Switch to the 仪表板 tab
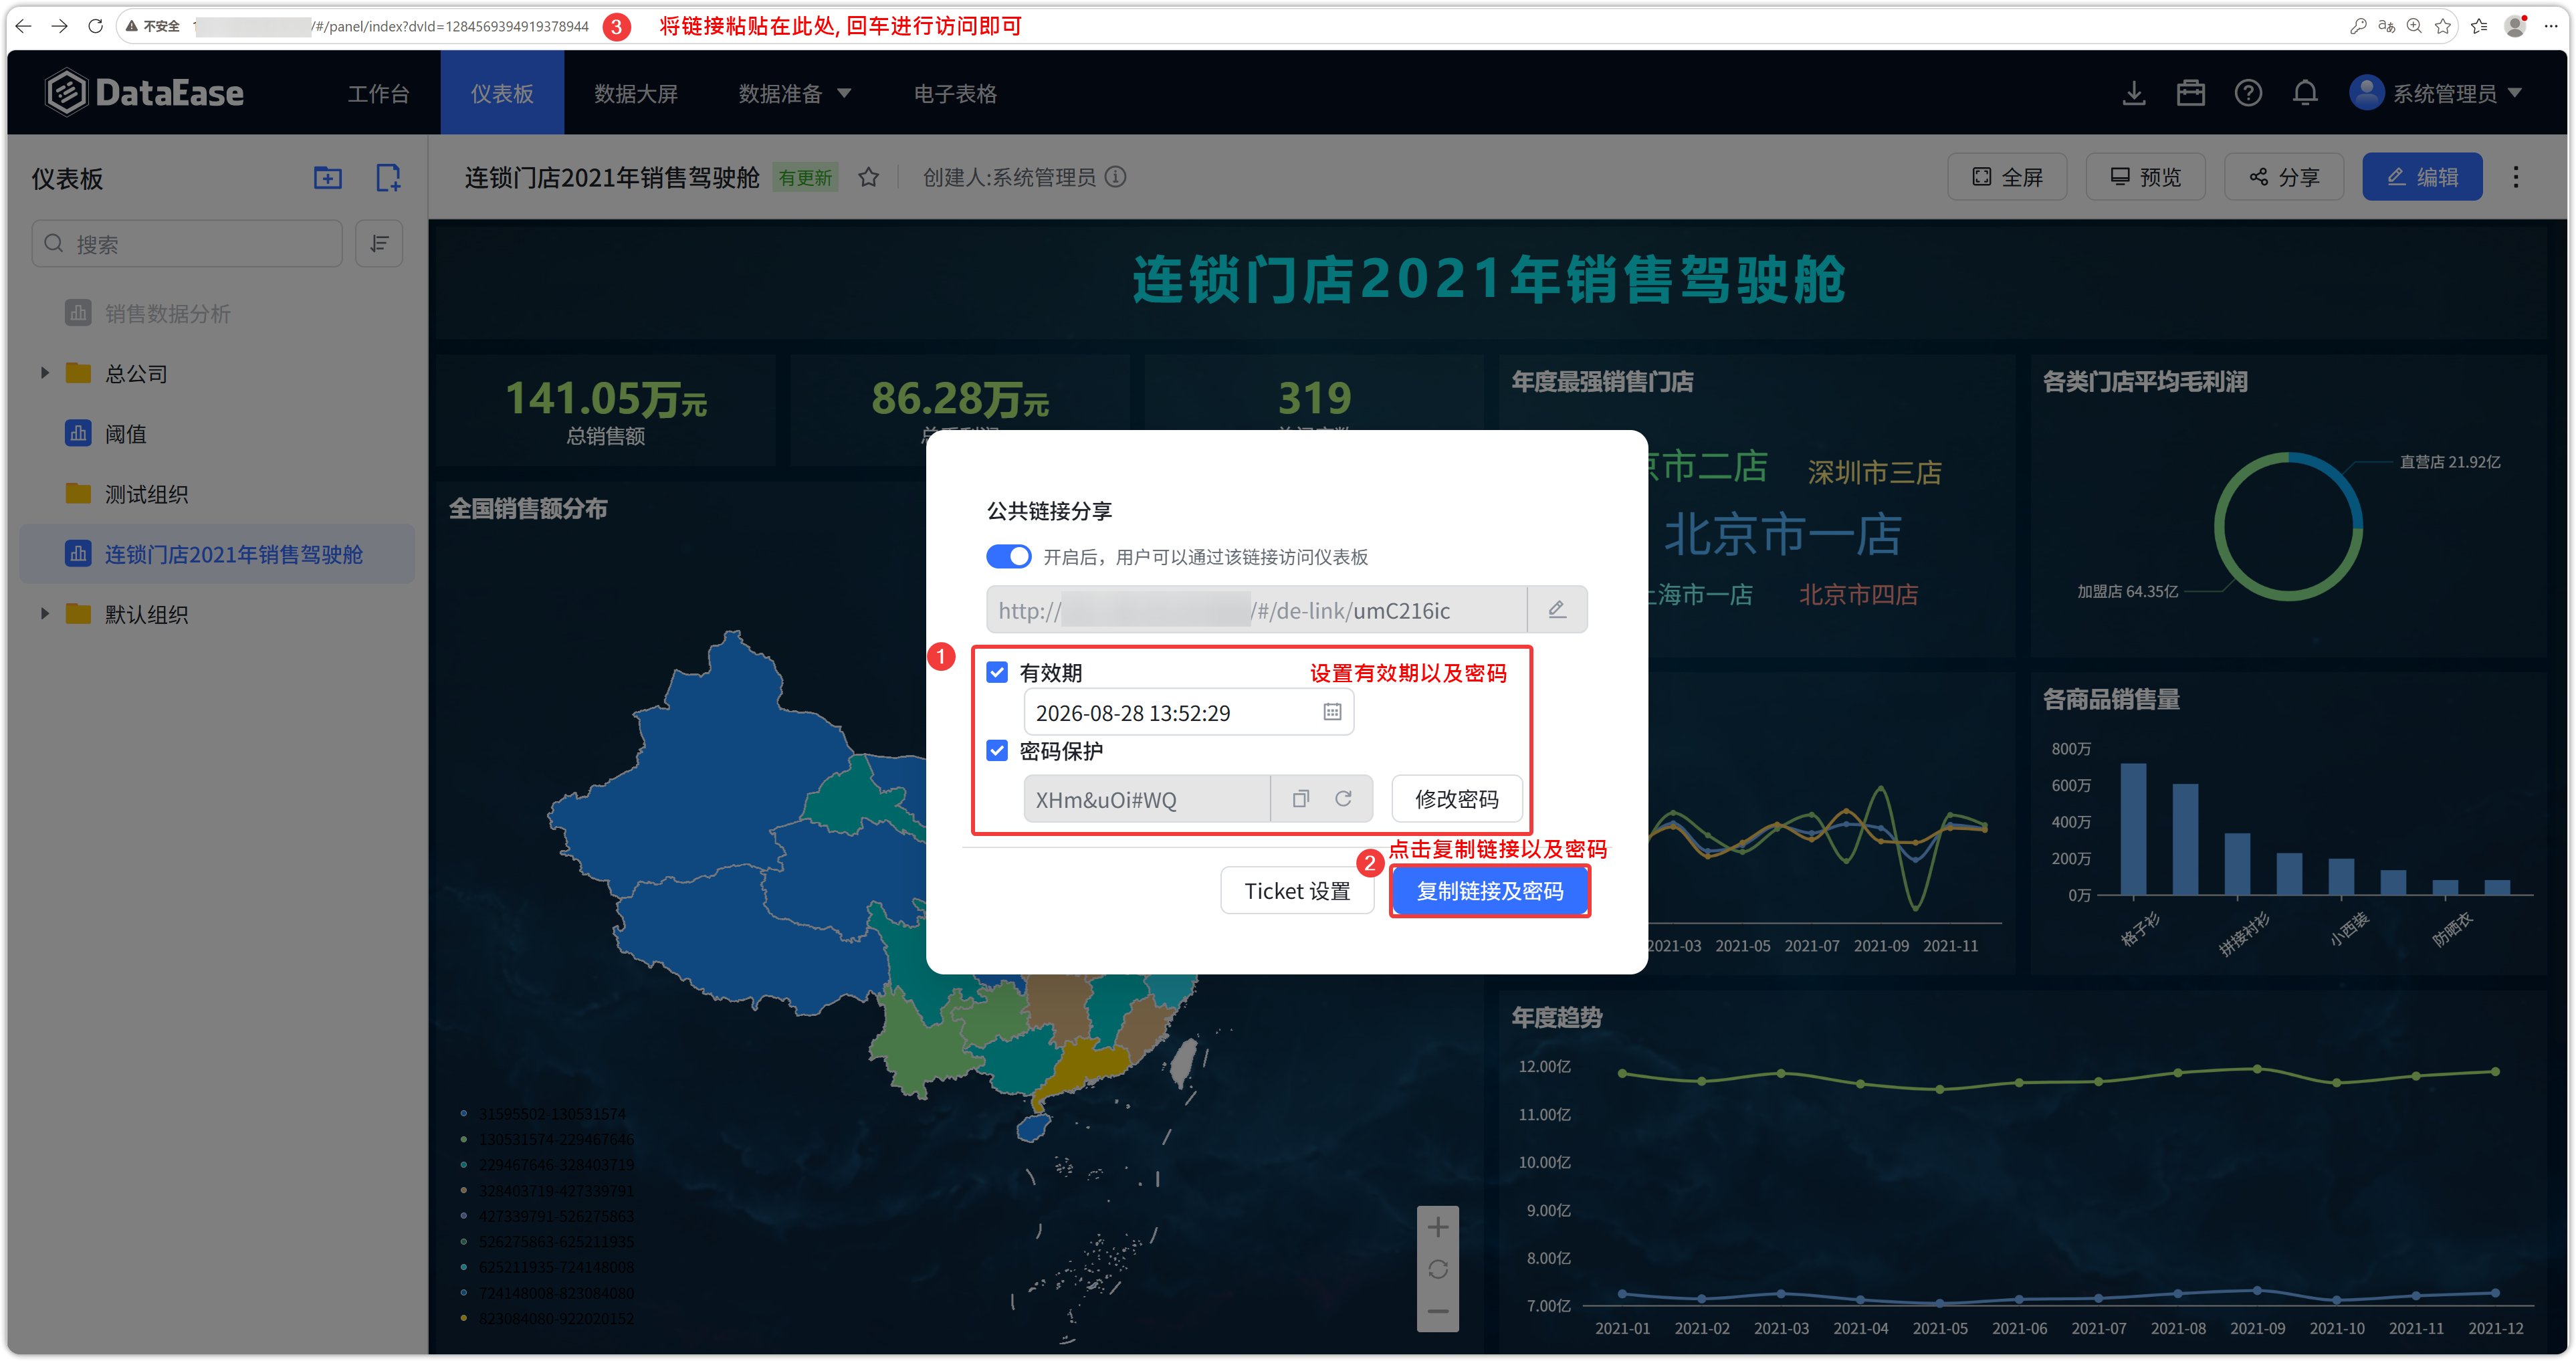The height and width of the screenshot is (1361, 2576). (502, 93)
